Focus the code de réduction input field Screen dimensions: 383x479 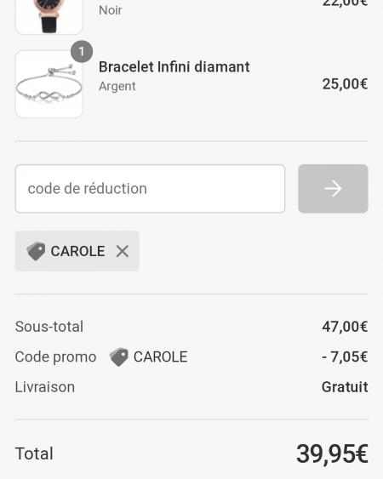pos(150,189)
